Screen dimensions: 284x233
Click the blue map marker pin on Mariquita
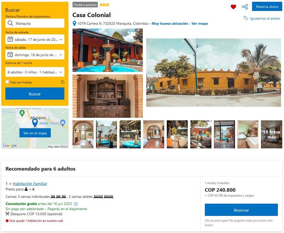pos(35,122)
